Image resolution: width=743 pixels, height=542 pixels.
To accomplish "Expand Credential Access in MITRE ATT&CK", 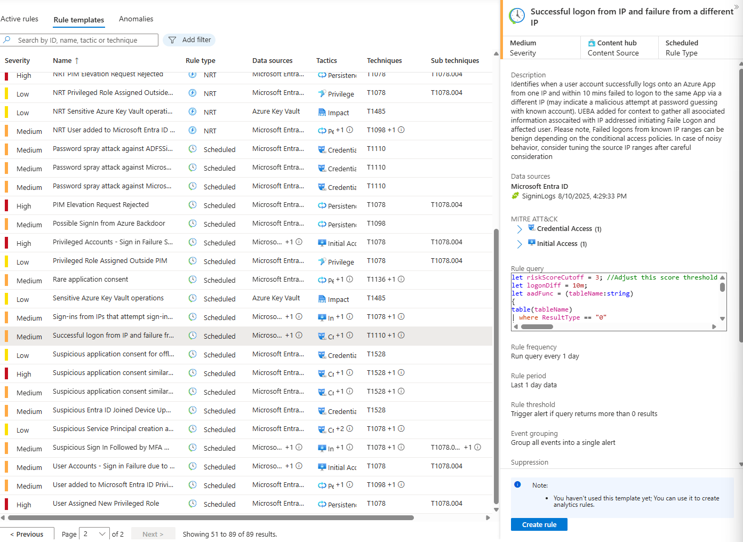I will tap(520, 229).
